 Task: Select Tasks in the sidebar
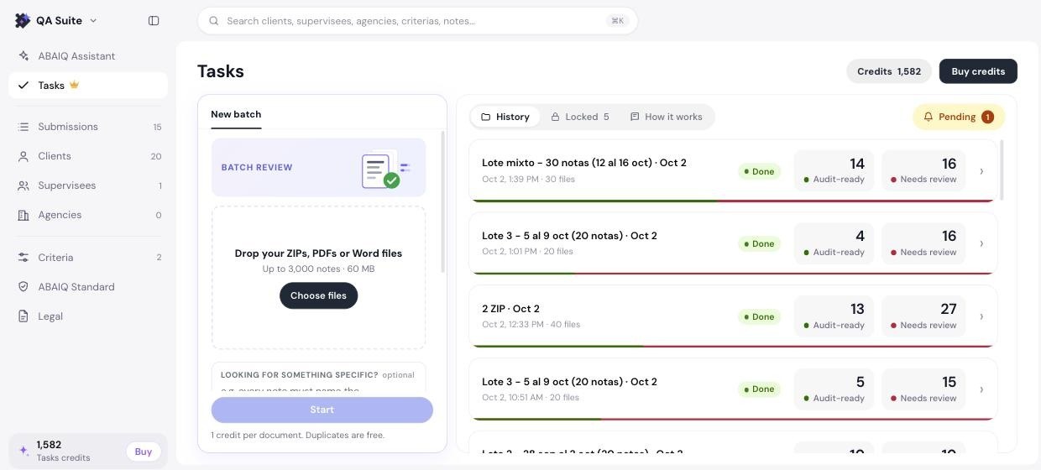coord(88,85)
